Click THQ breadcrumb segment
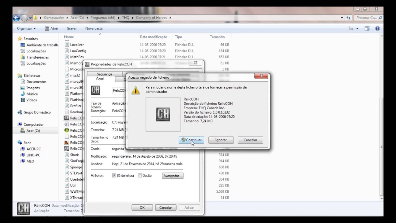 [126, 18]
